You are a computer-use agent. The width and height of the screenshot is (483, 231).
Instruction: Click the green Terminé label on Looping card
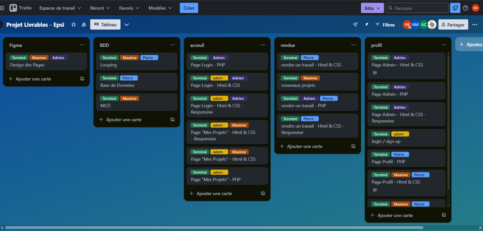tap(109, 58)
